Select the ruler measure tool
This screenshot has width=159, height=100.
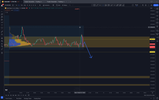2,32
